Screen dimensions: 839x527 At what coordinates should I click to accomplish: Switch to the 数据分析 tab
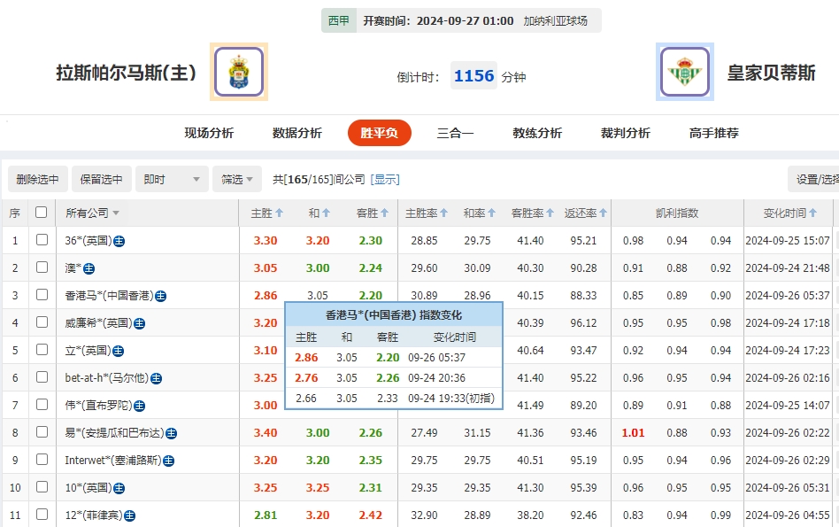pyautogui.click(x=296, y=131)
